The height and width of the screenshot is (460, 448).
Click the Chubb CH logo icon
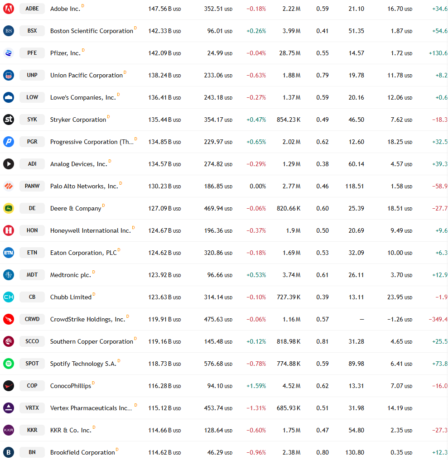click(9, 297)
